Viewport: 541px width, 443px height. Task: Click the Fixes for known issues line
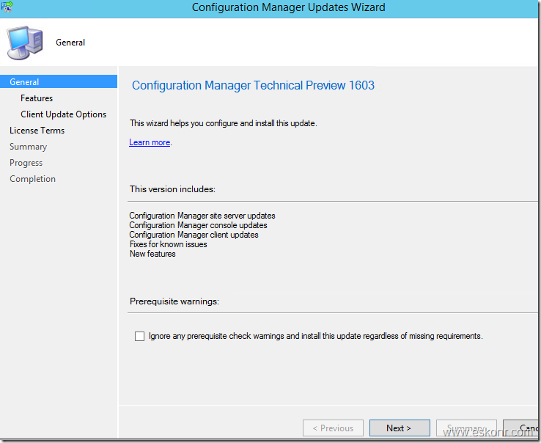click(168, 244)
